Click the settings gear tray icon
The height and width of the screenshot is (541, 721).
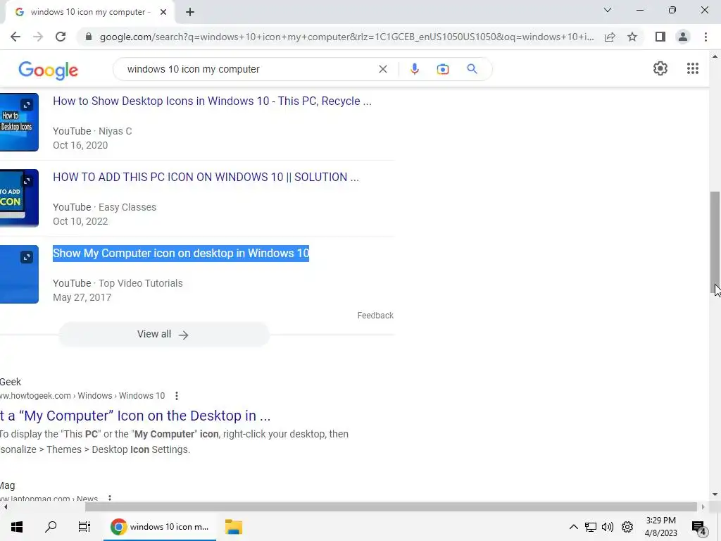627,527
